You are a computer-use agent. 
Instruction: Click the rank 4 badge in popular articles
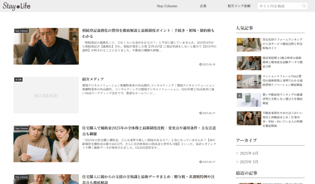(x=239, y=95)
